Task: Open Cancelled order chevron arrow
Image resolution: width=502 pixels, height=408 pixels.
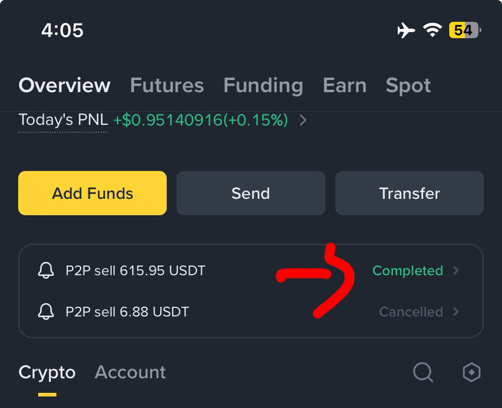Action: click(456, 312)
